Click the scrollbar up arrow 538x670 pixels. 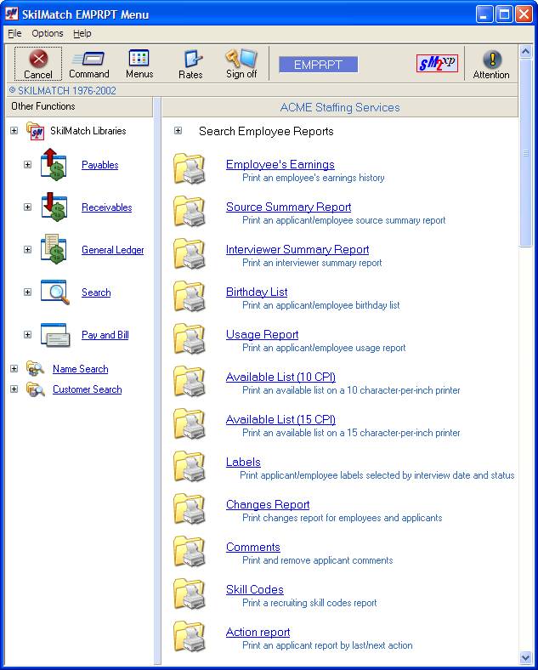pyautogui.click(x=525, y=51)
